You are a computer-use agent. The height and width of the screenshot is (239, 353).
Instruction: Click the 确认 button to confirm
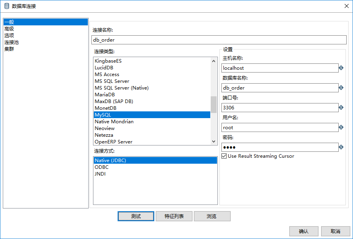point(304,231)
